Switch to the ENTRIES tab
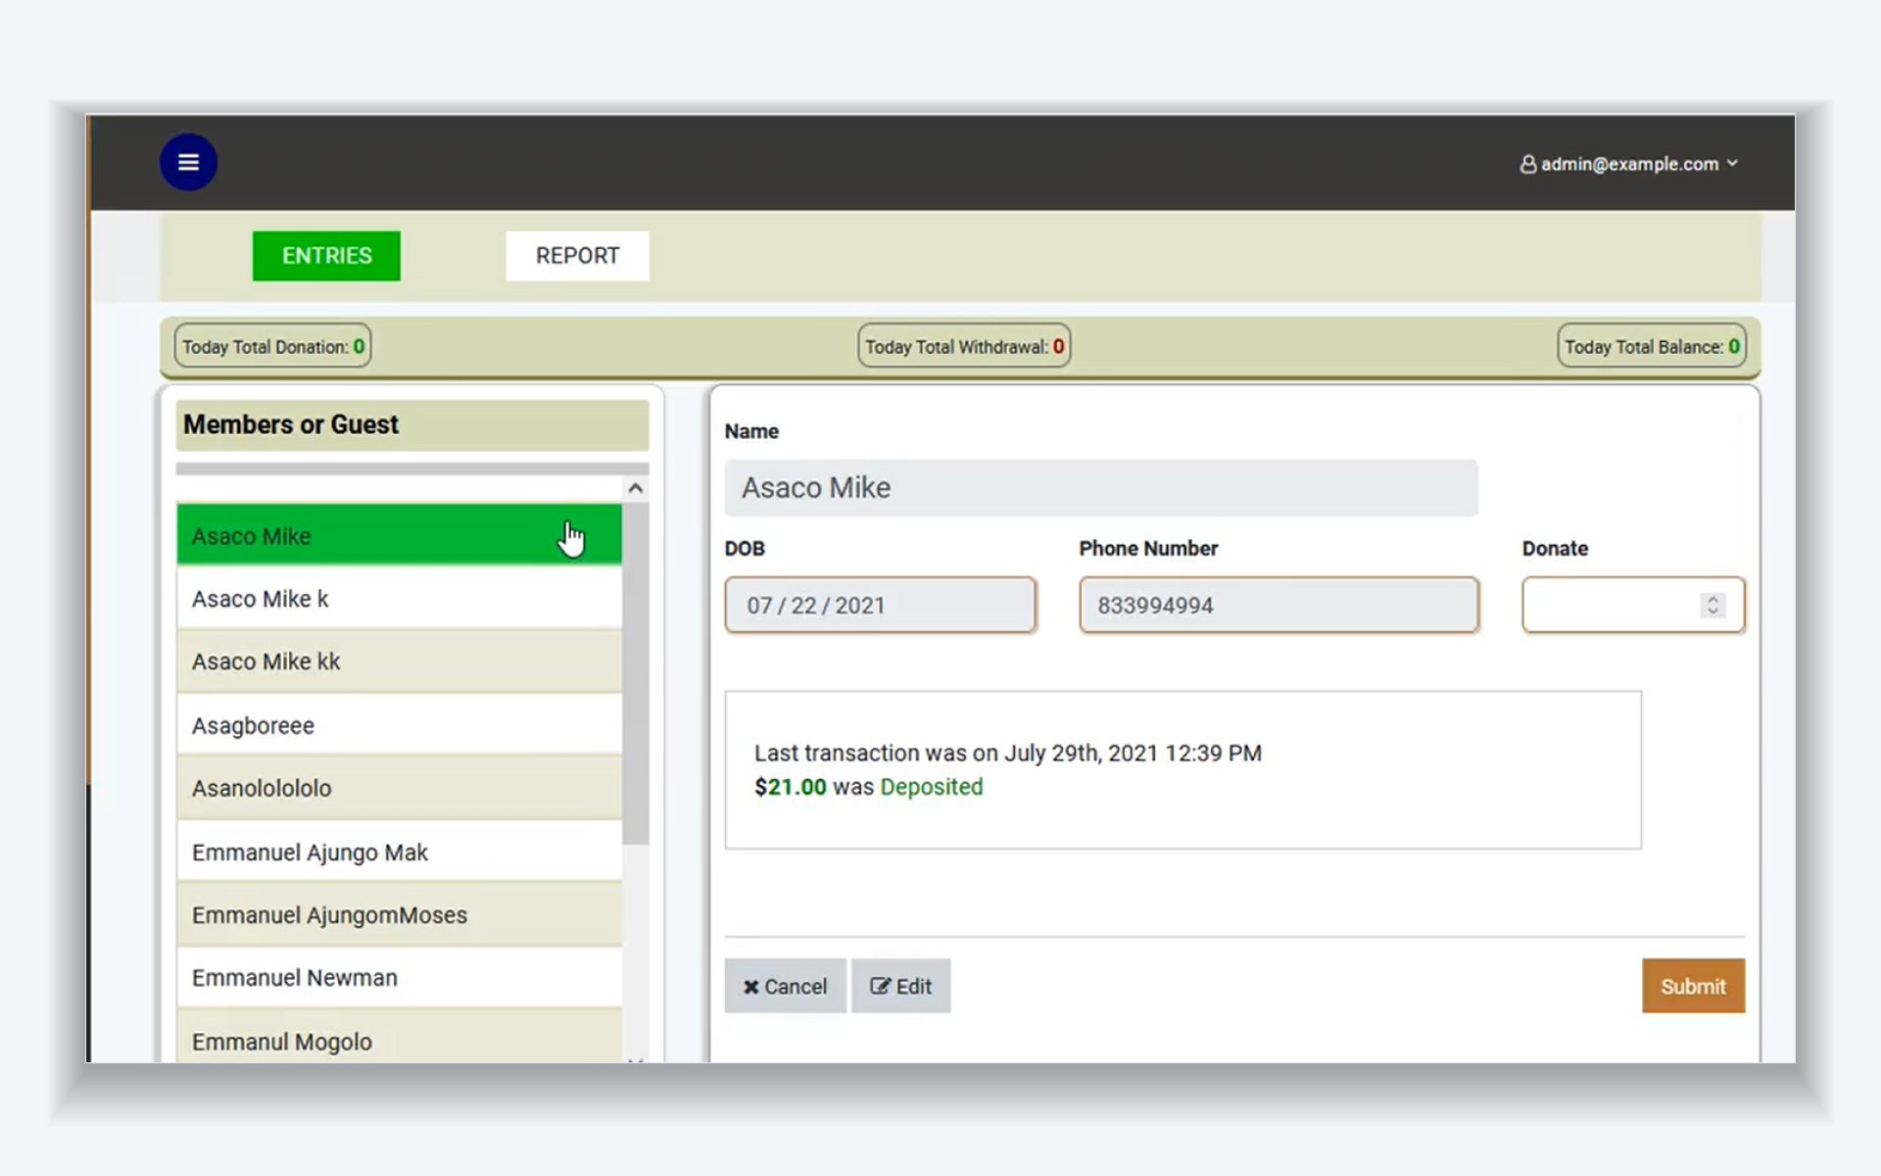Viewport: 1881px width, 1176px height. (x=326, y=256)
